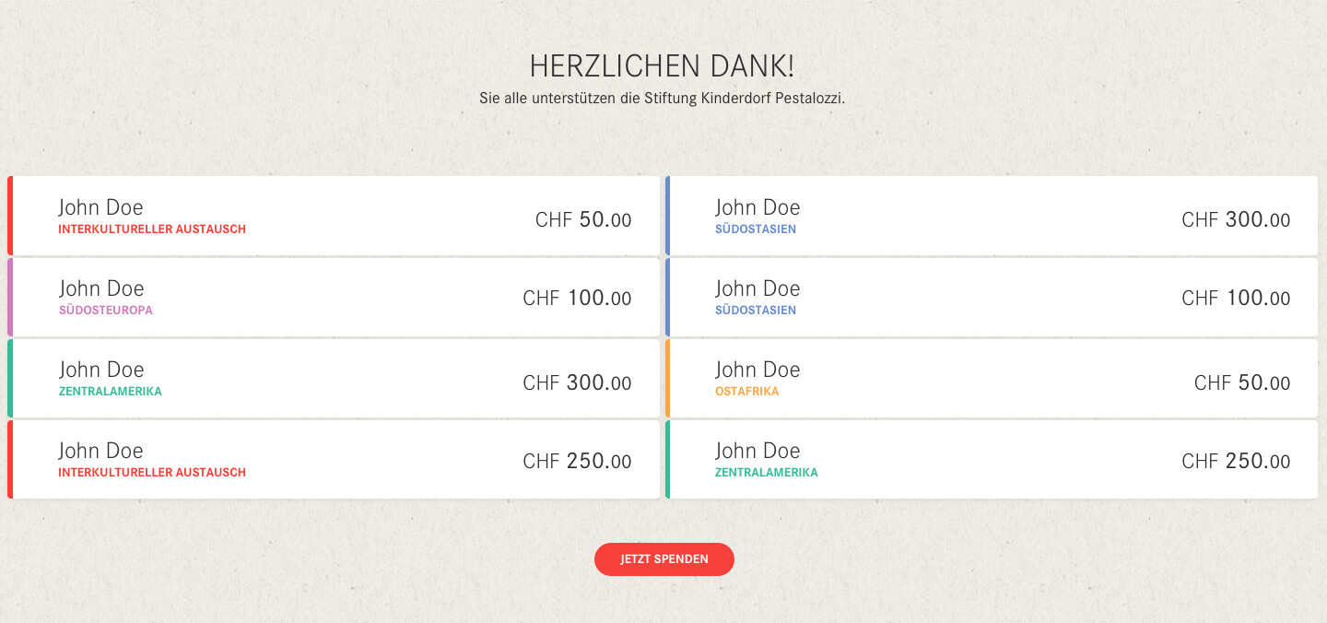Open the CHF 250.00 Interkultureller Austausch donation card
This screenshot has height=623, width=1327.
click(x=334, y=459)
